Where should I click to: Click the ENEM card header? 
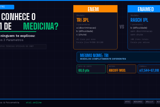[x=95, y=9]
